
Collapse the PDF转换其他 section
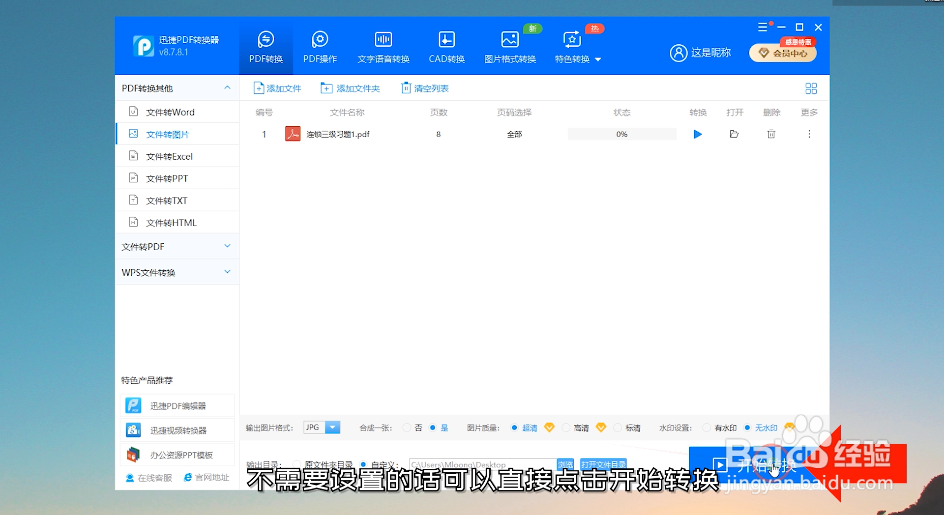coord(227,87)
